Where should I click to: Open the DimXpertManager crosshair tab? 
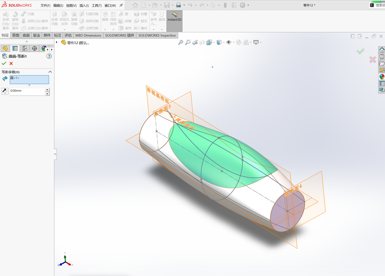coord(34,49)
